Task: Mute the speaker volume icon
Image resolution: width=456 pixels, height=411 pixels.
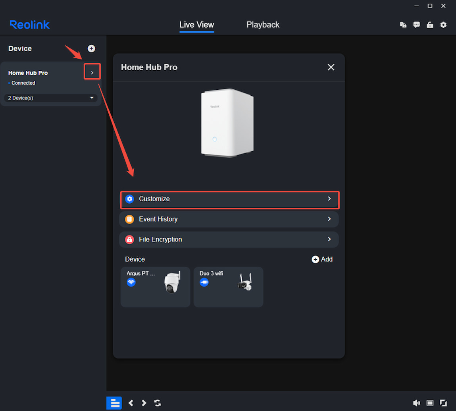Action: pyautogui.click(x=416, y=403)
